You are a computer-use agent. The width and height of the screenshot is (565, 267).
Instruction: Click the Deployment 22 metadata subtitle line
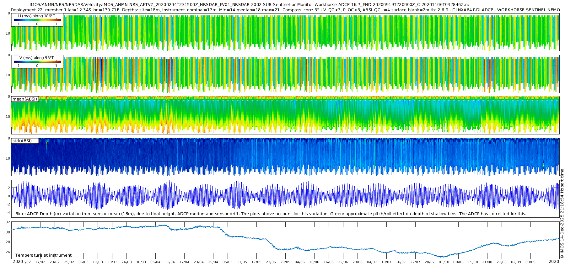pyautogui.click(x=285, y=10)
